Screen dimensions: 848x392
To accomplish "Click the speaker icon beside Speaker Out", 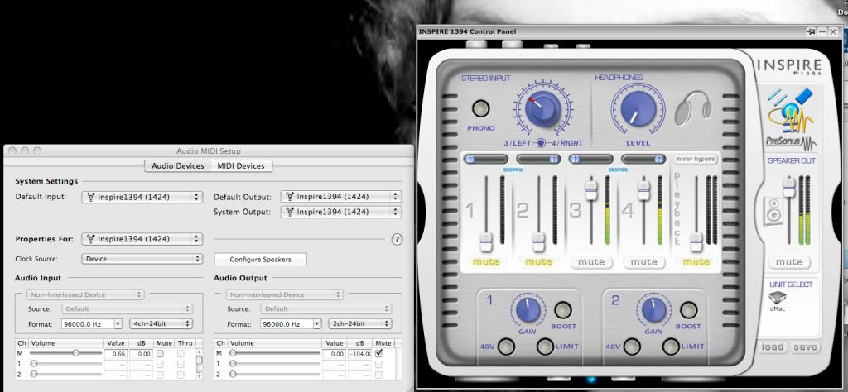I will (773, 212).
